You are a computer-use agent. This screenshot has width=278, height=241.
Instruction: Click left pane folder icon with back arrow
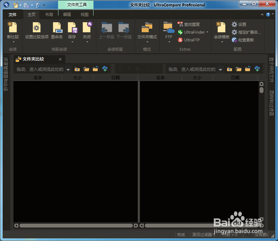(96, 69)
